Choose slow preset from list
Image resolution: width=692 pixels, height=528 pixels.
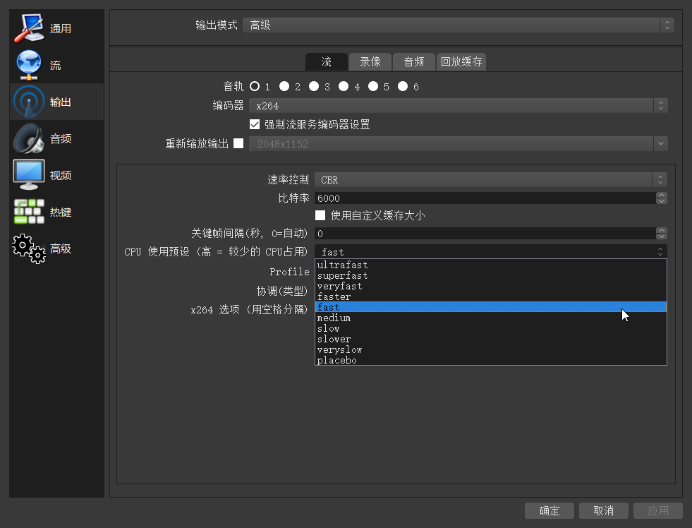click(491, 328)
